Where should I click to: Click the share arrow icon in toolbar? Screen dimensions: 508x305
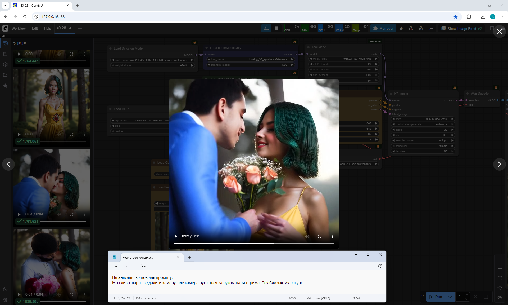click(431, 29)
